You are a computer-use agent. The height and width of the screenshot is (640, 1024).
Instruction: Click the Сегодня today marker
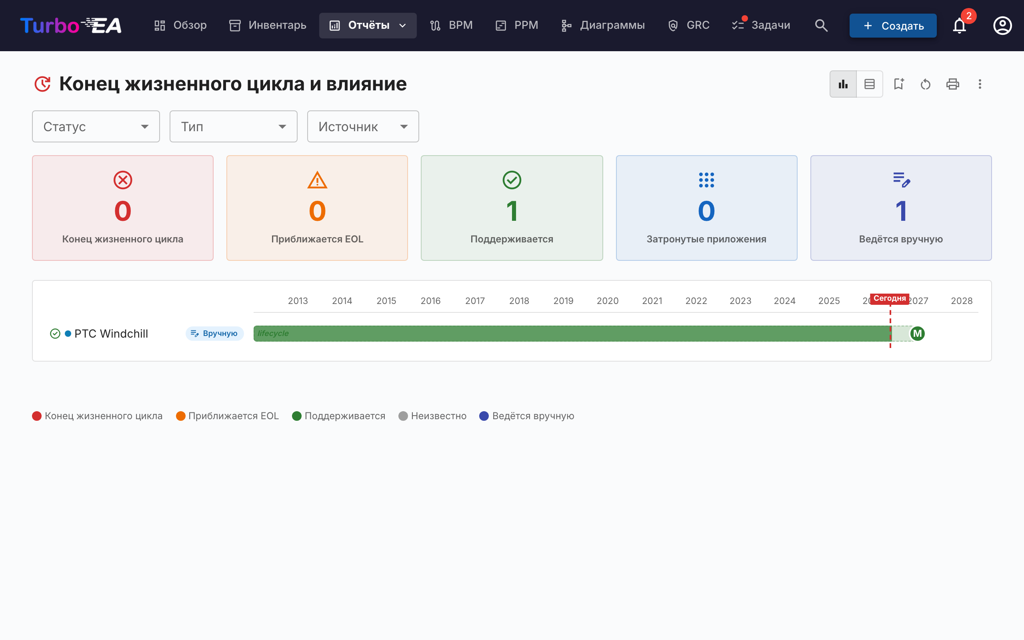point(890,298)
